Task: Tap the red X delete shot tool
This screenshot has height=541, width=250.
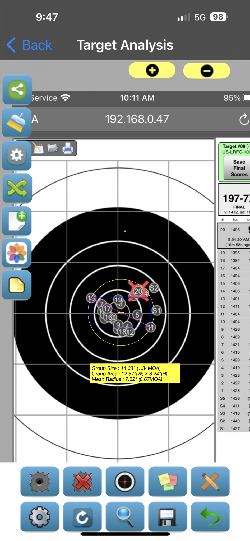Action: pos(82,481)
